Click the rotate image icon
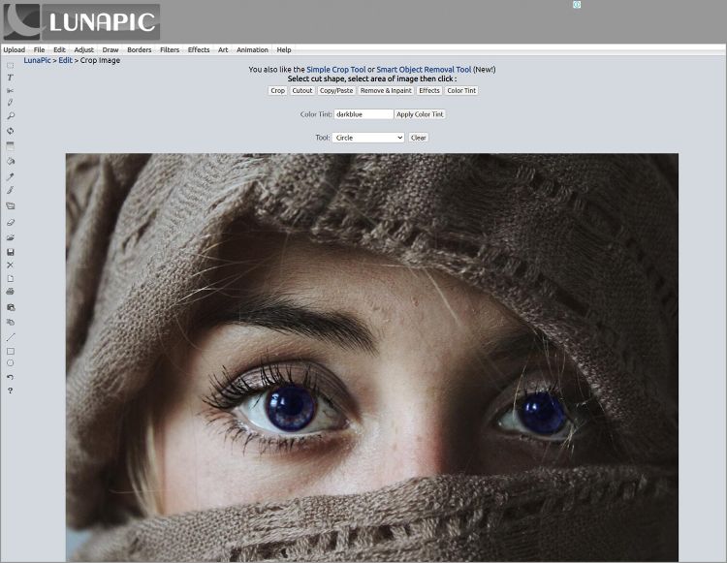 [11, 131]
